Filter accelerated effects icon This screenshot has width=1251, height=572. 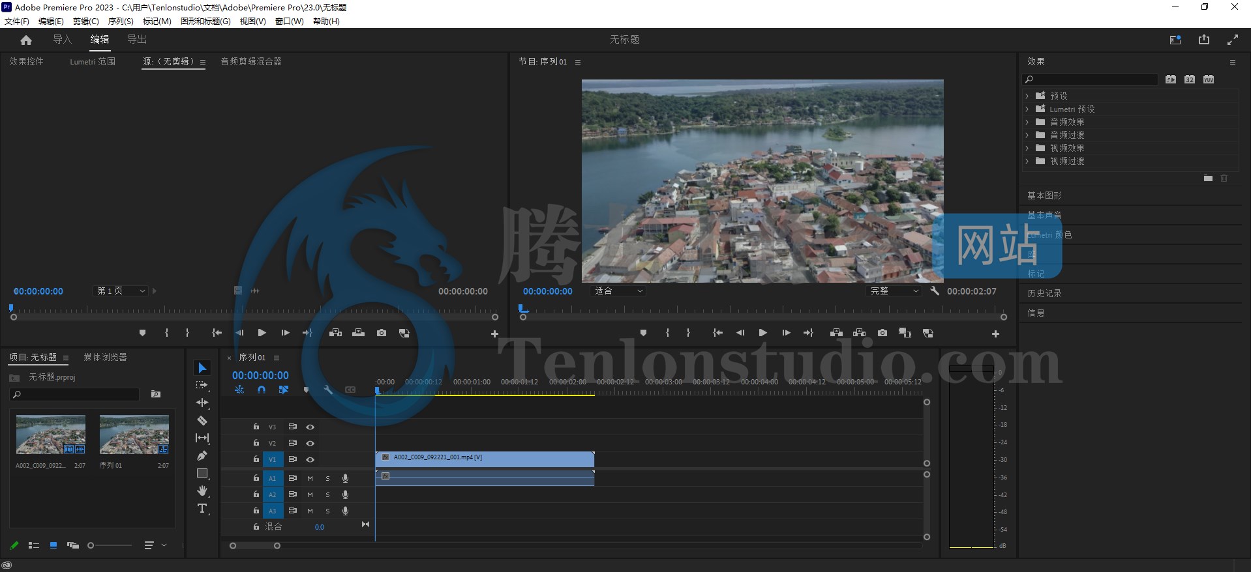tap(1171, 79)
